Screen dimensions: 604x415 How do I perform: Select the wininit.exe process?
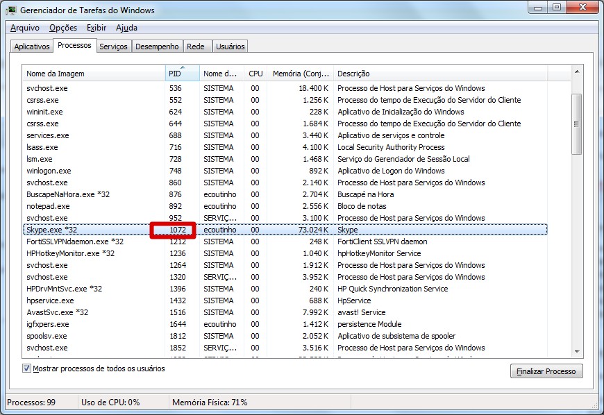point(285,112)
